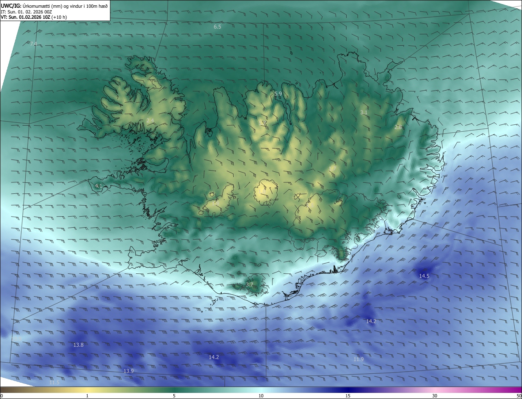
Task: Select the IT: Sun. 01. 02. 2026 00Z line
Action: click(x=26, y=12)
